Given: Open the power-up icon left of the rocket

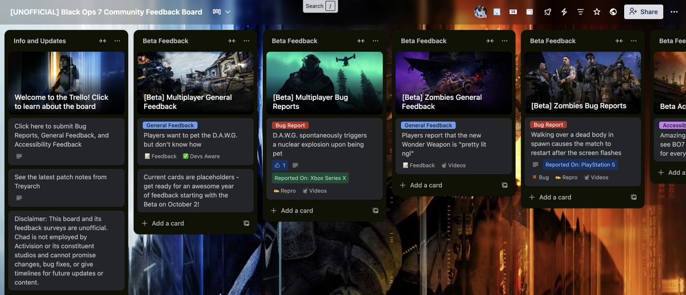Looking at the screenshot, I should [530, 12].
